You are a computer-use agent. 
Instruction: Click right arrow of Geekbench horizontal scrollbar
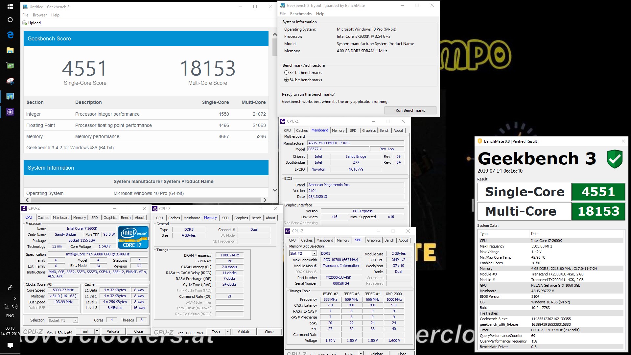[x=265, y=200]
